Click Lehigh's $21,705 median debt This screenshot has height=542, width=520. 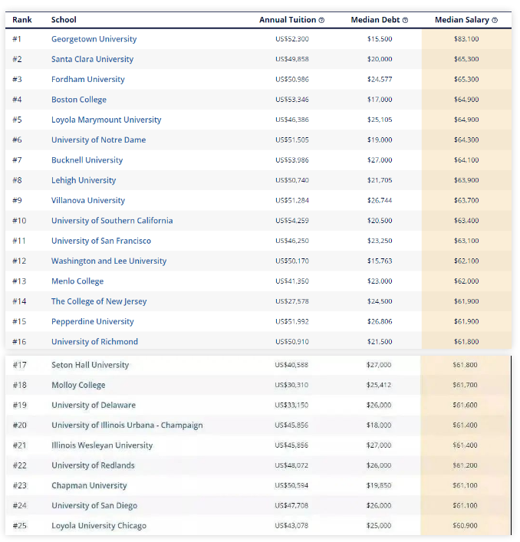(380, 180)
